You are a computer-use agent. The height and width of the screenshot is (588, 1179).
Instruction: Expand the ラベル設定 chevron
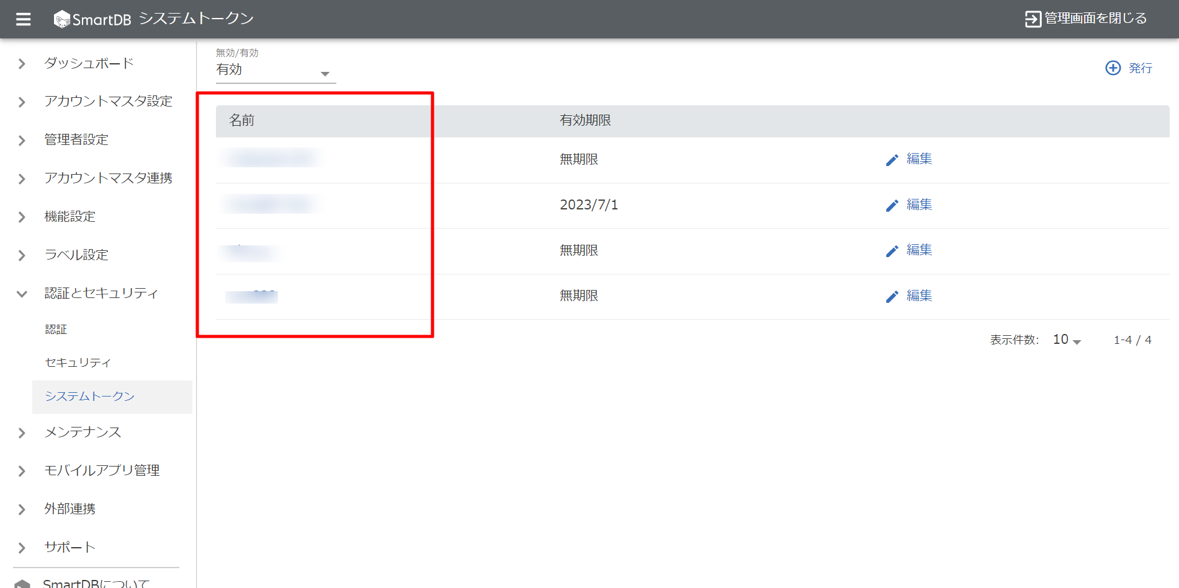click(x=22, y=255)
